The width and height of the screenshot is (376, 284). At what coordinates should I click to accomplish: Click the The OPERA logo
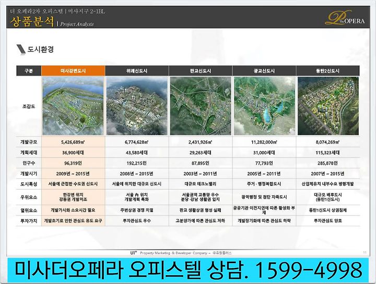(345, 18)
